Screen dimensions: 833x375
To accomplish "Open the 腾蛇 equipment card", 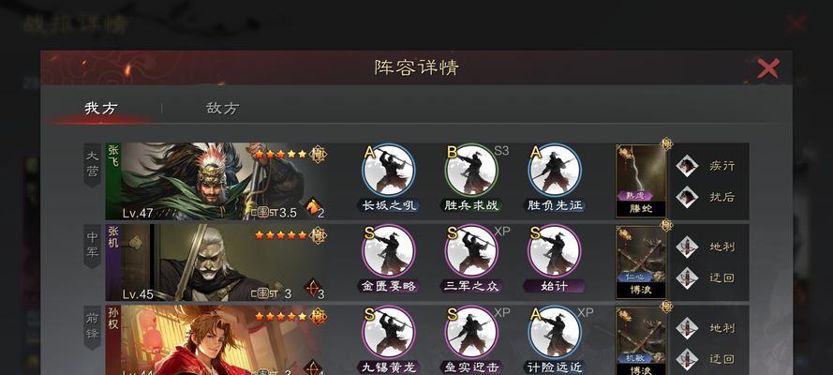I will point(641,181).
